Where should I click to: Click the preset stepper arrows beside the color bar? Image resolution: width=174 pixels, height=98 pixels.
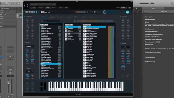[88, 12]
